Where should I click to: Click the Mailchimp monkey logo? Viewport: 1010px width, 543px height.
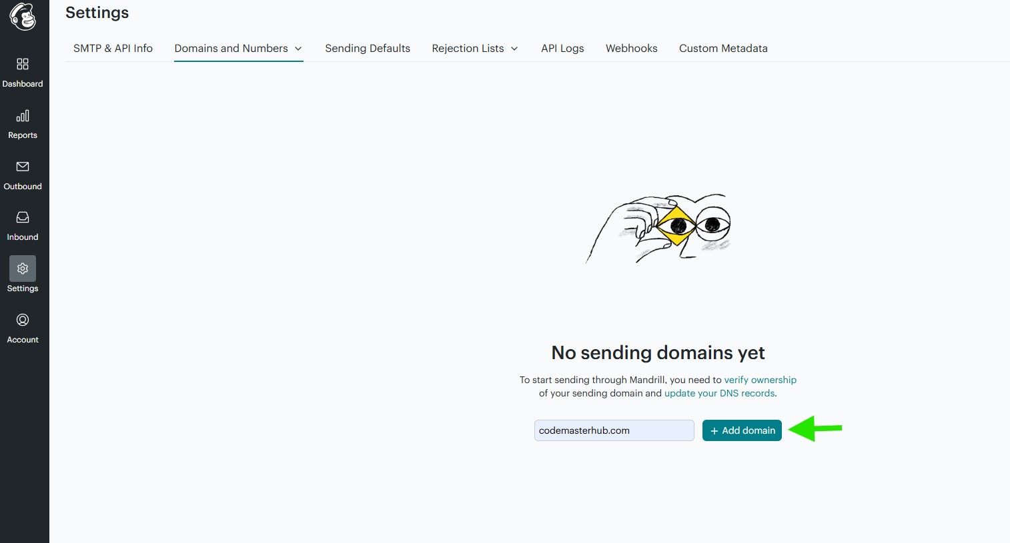click(23, 17)
